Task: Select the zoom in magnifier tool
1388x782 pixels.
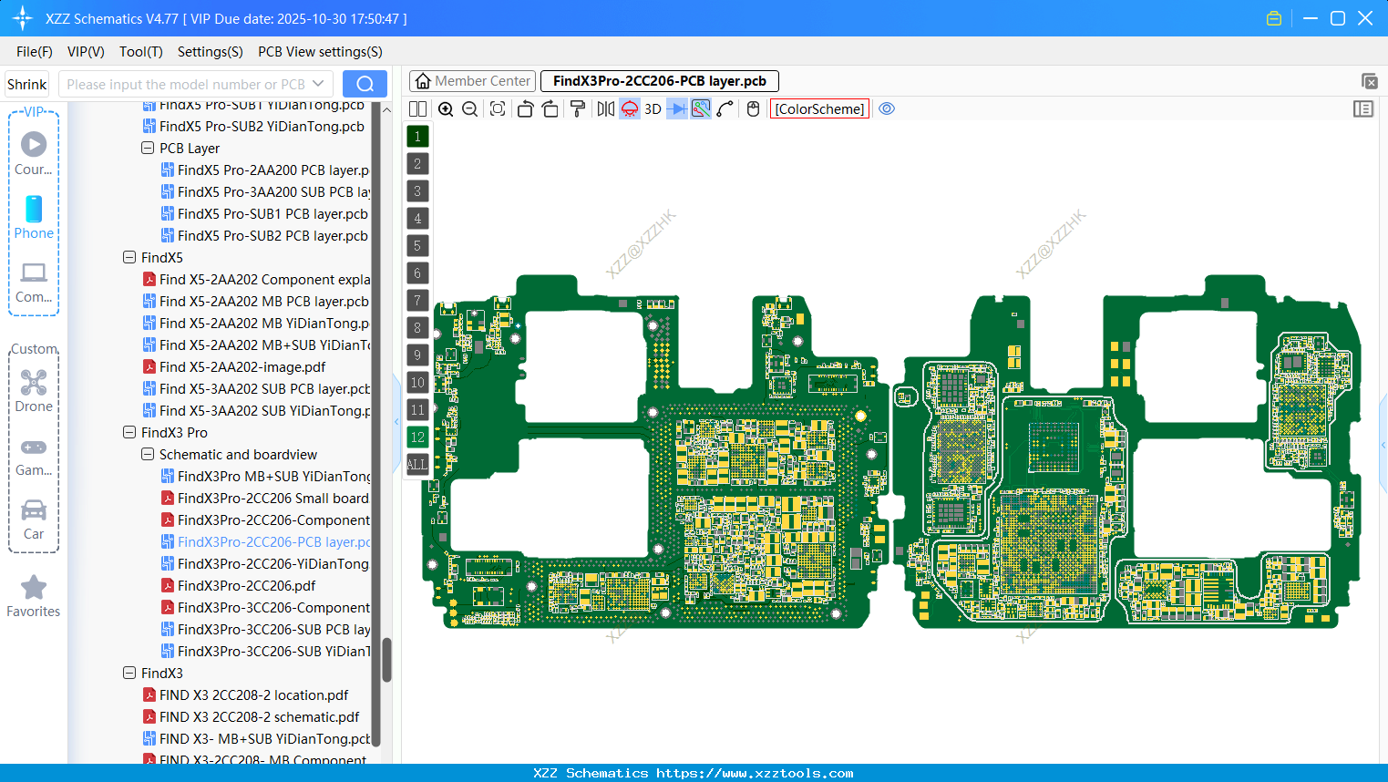Action: pyautogui.click(x=446, y=108)
